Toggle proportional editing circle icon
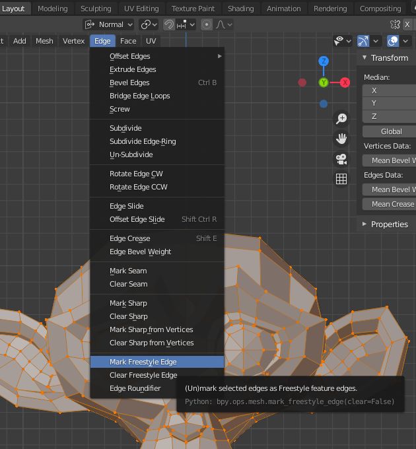Viewport: 416px width, 449px height. 207,24
